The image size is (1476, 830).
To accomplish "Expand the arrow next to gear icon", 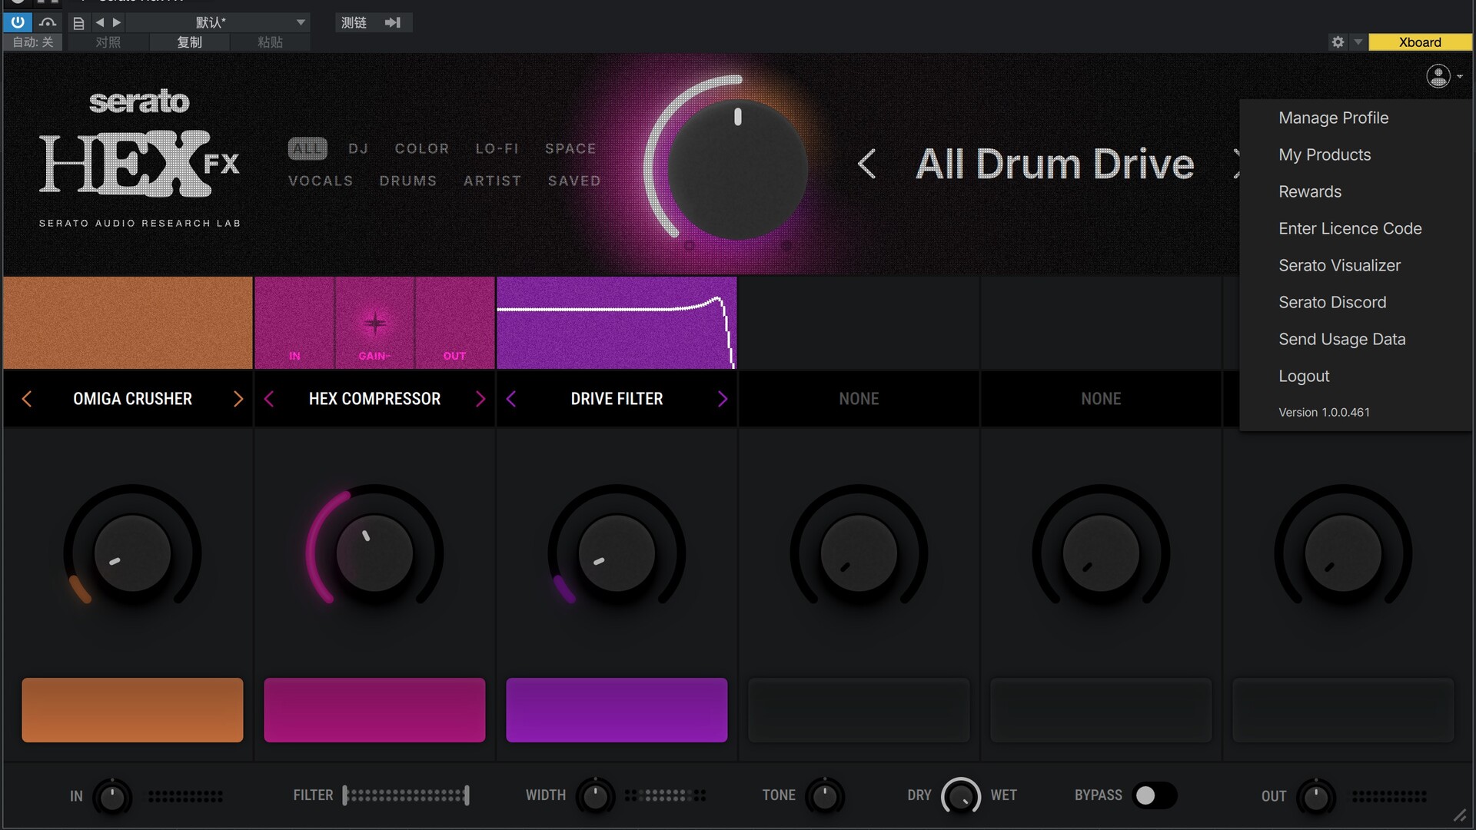I will tap(1358, 42).
